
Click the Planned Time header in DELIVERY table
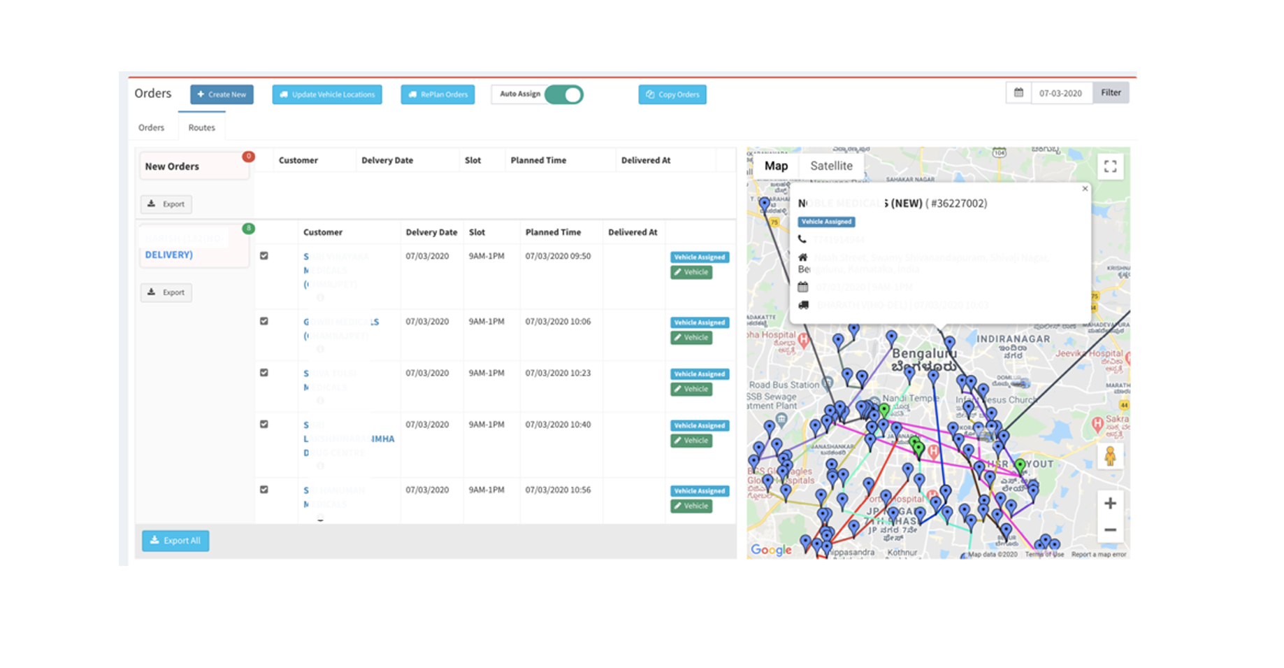553,232
